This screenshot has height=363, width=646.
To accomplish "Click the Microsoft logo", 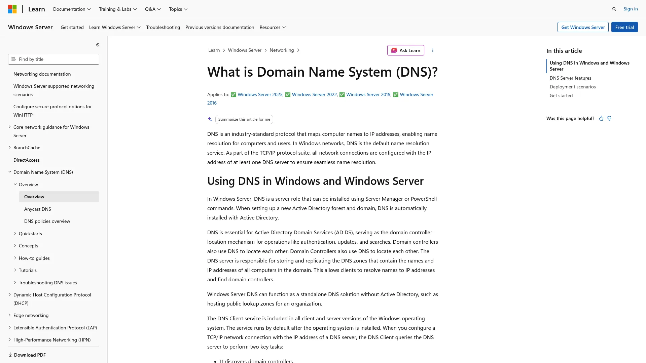I will click(12, 9).
